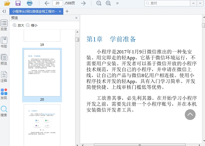Open a file with the folder icon
The width and height of the screenshot is (205, 146).
[7, 3]
